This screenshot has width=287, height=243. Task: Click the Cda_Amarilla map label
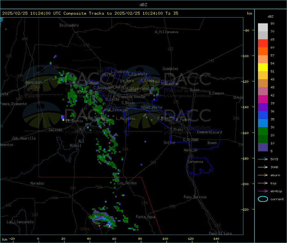(x=24, y=138)
